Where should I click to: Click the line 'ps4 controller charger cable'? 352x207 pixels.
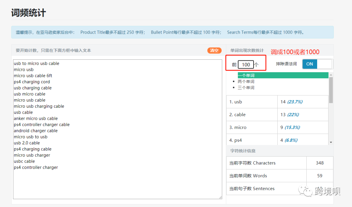tap(42, 124)
